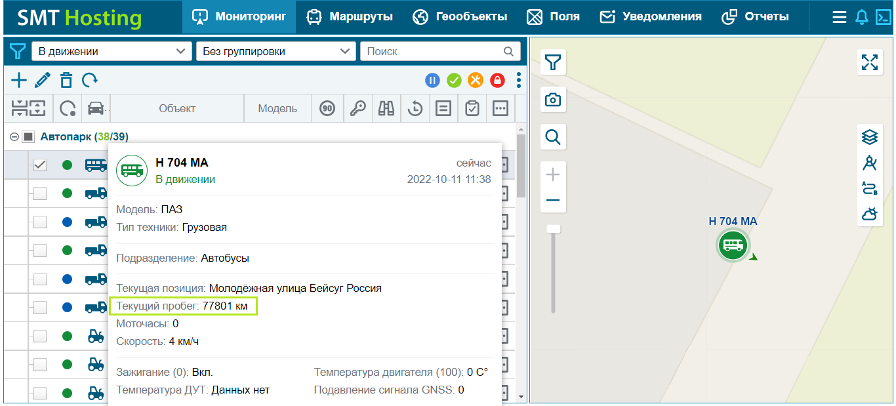Click the map zoom slider handle
Screen dimensions: 896x406
(x=554, y=229)
